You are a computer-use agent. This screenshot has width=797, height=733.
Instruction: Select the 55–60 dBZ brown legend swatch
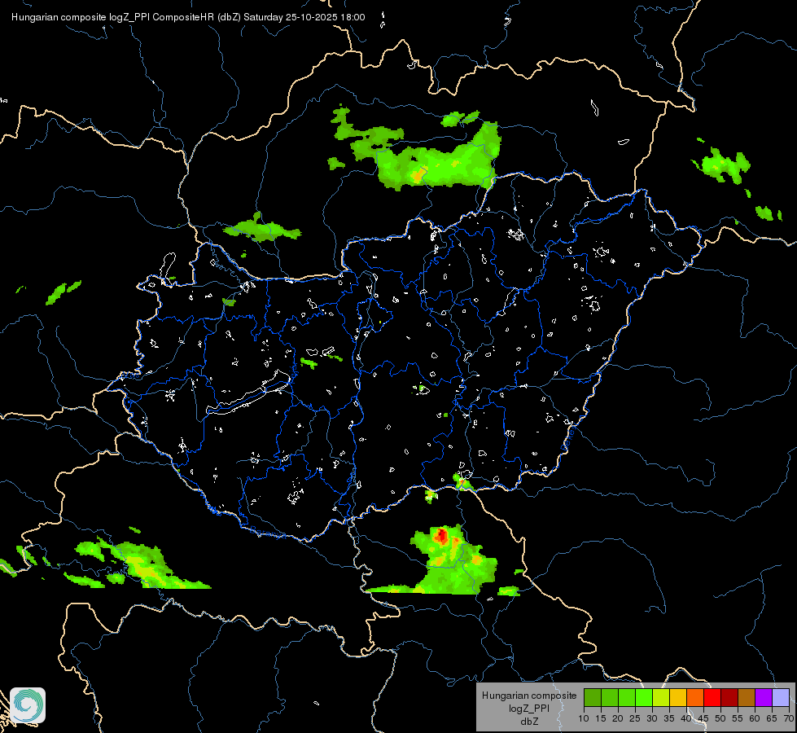pyautogui.click(x=747, y=697)
